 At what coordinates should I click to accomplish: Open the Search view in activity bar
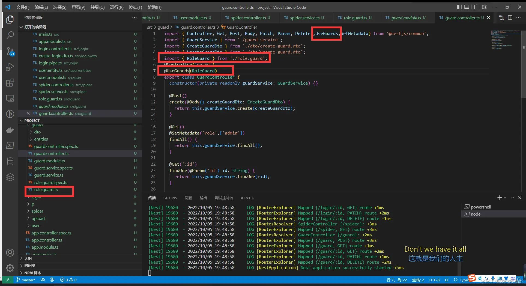coord(10,35)
